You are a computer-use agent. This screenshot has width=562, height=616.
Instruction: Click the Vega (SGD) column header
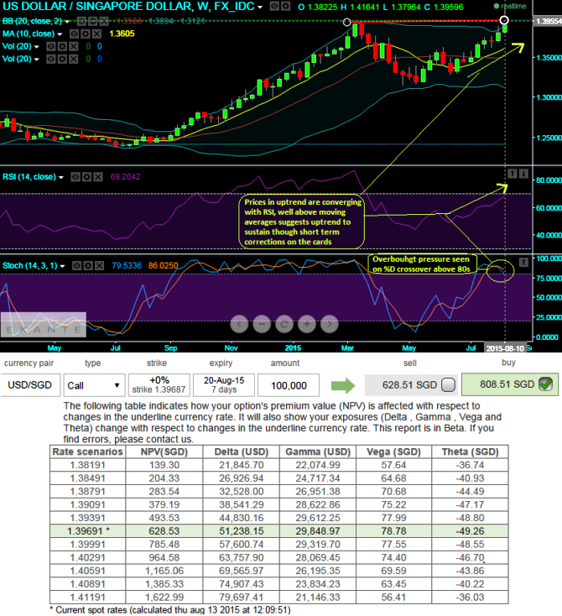393,452
